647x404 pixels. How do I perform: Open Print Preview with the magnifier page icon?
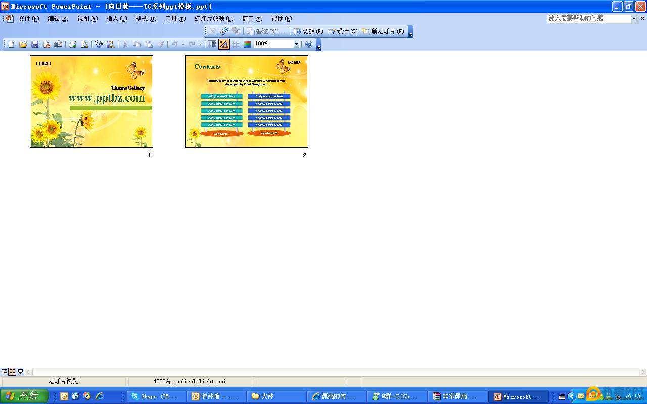pos(84,44)
